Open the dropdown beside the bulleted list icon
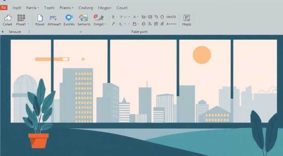Image resolution: width=283 pixels, height=156 pixels. [147, 17]
